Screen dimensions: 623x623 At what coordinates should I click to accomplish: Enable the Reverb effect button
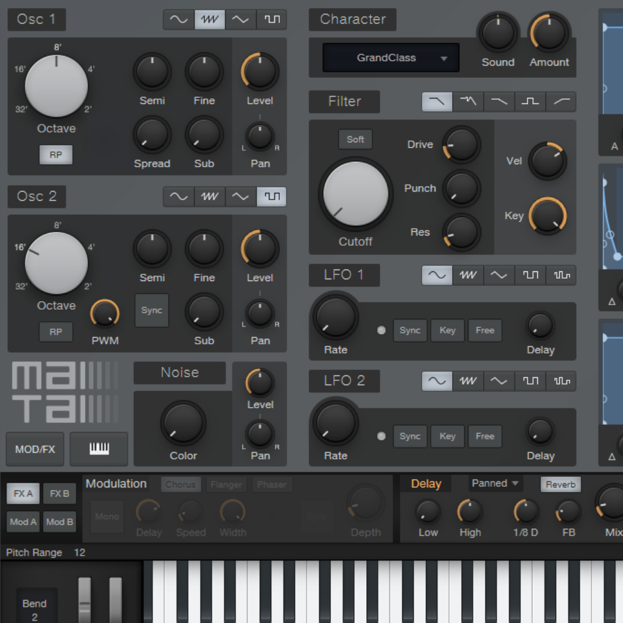[560, 484]
